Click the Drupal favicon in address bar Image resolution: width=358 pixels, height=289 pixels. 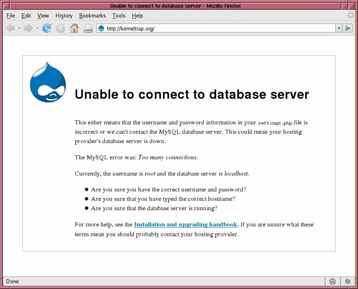coord(101,28)
